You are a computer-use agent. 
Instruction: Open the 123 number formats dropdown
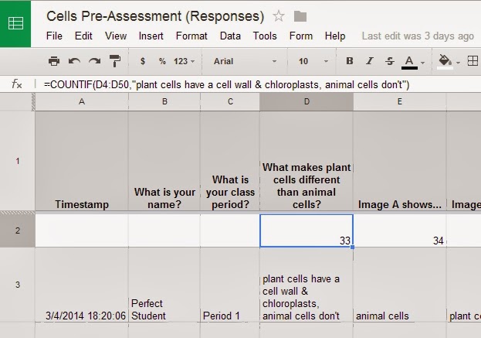click(184, 61)
